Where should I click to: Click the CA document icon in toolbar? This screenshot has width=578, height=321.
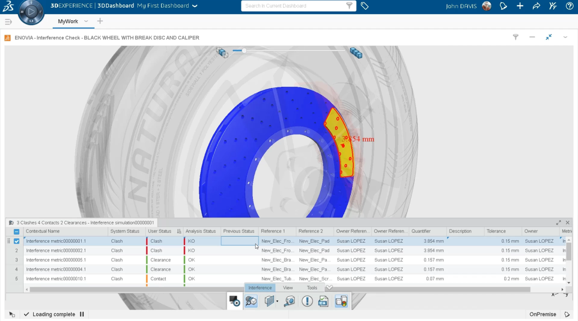click(x=324, y=301)
